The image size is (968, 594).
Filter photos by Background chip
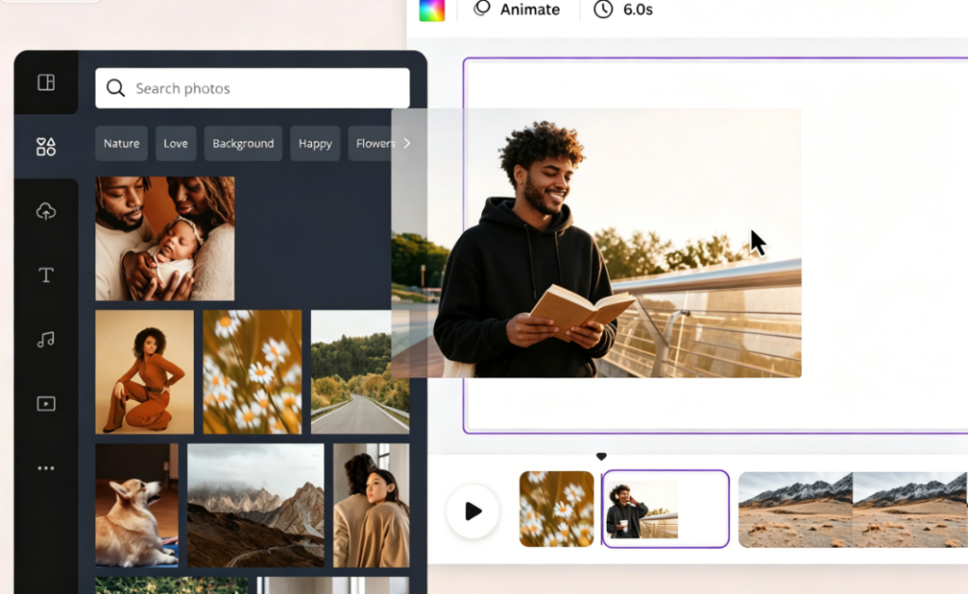tap(243, 144)
